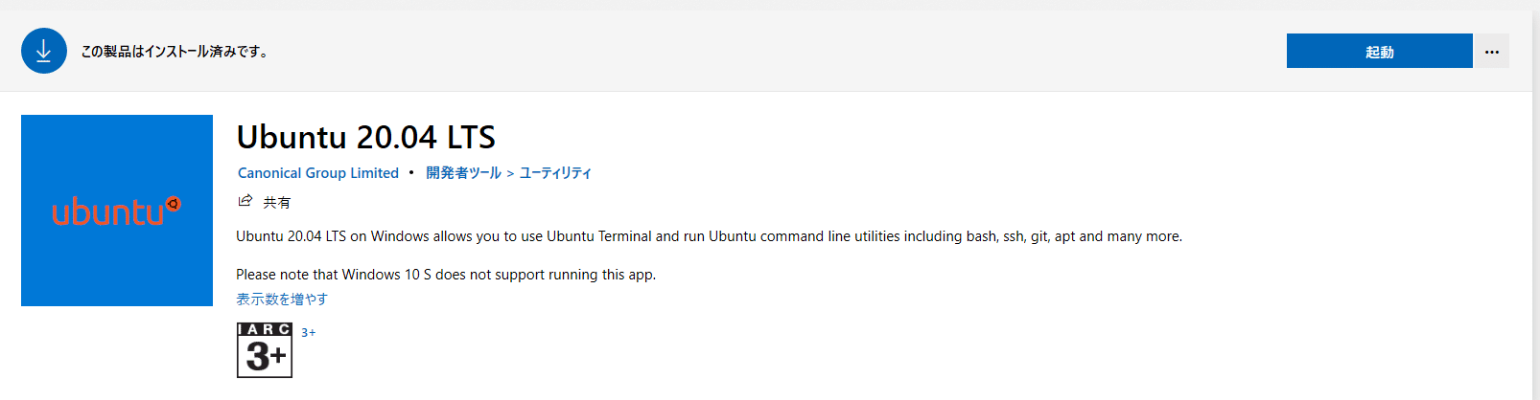
Task: Click the breadcrumb > separator between categories
Action: pos(510,173)
